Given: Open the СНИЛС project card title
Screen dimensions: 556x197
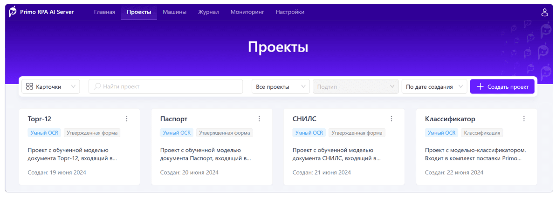Looking at the screenshot, I should [304, 119].
